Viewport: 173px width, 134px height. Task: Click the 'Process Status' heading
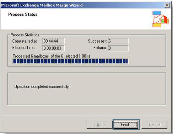pos(23,14)
